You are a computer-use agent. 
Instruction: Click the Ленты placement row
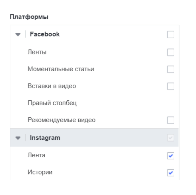(x=37, y=52)
